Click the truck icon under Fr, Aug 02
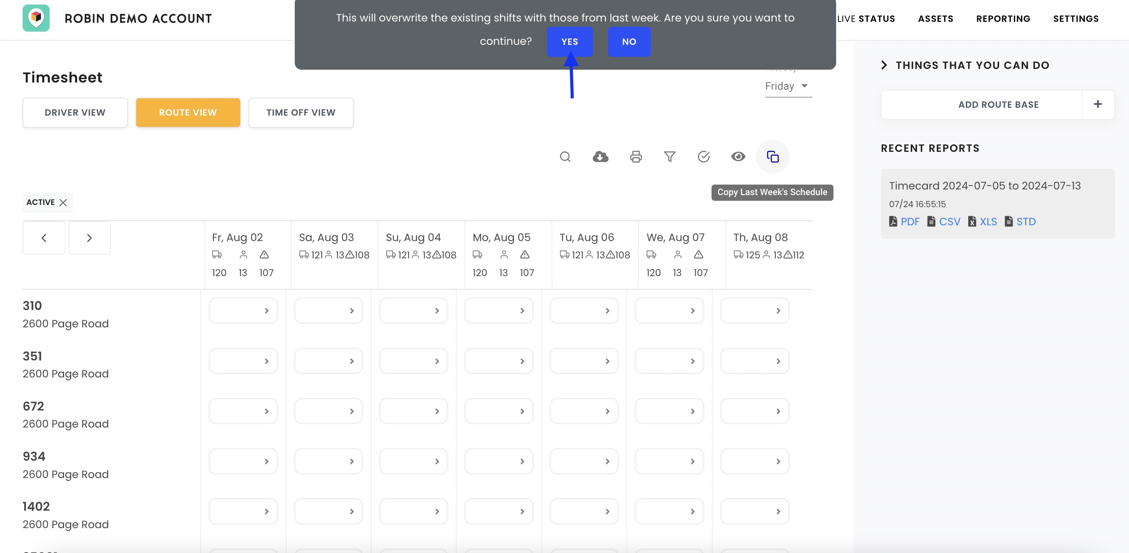The image size is (1129, 553). 217,254
